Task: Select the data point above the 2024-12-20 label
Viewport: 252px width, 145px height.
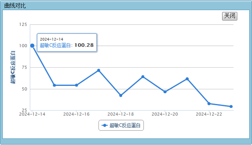Action: (165, 92)
